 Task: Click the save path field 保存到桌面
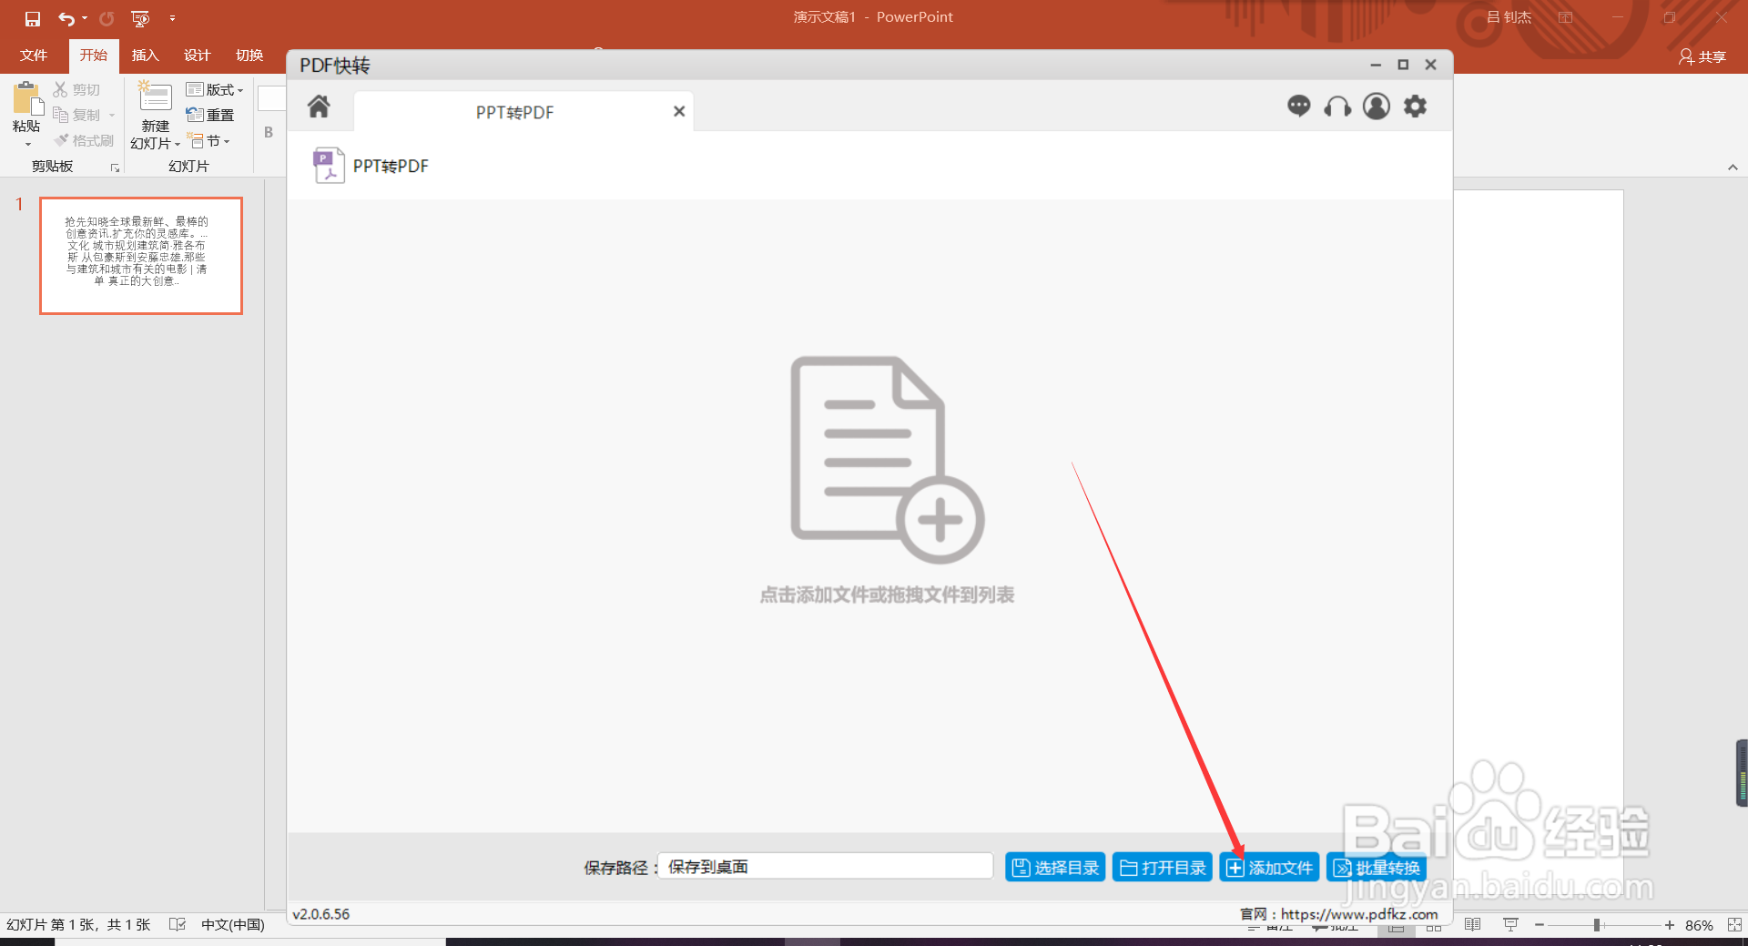826,866
